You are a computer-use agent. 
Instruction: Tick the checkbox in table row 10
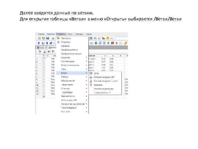(x=44, y=85)
